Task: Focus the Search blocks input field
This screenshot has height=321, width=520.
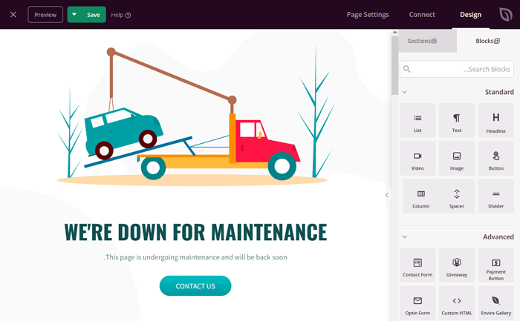Action: pyautogui.click(x=457, y=69)
